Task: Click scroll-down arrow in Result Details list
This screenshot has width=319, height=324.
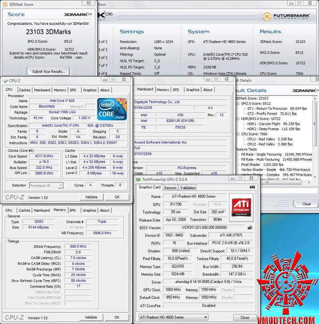Action: [315, 177]
